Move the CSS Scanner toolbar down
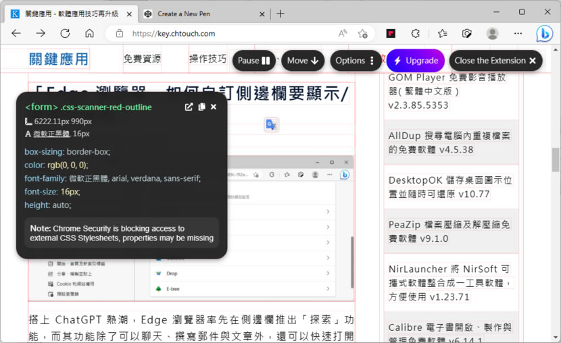This screenshot has width=561, height=343. click(303, 61)
